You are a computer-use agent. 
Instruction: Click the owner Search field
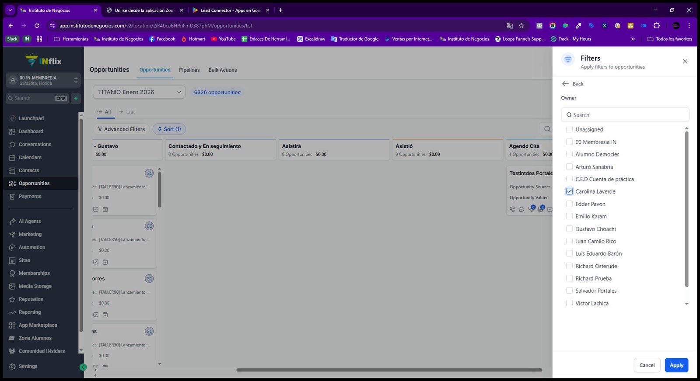click(x=625, y=115)
